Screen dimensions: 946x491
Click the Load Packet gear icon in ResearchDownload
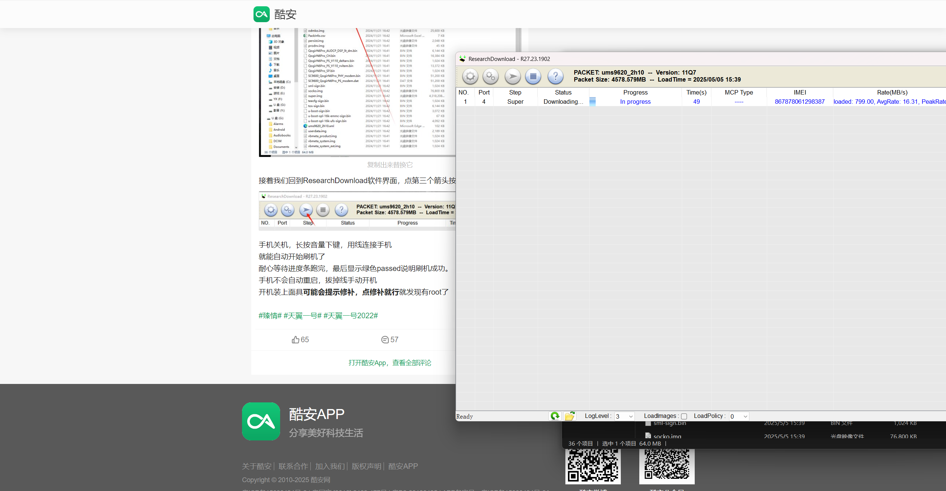[470, 76]
